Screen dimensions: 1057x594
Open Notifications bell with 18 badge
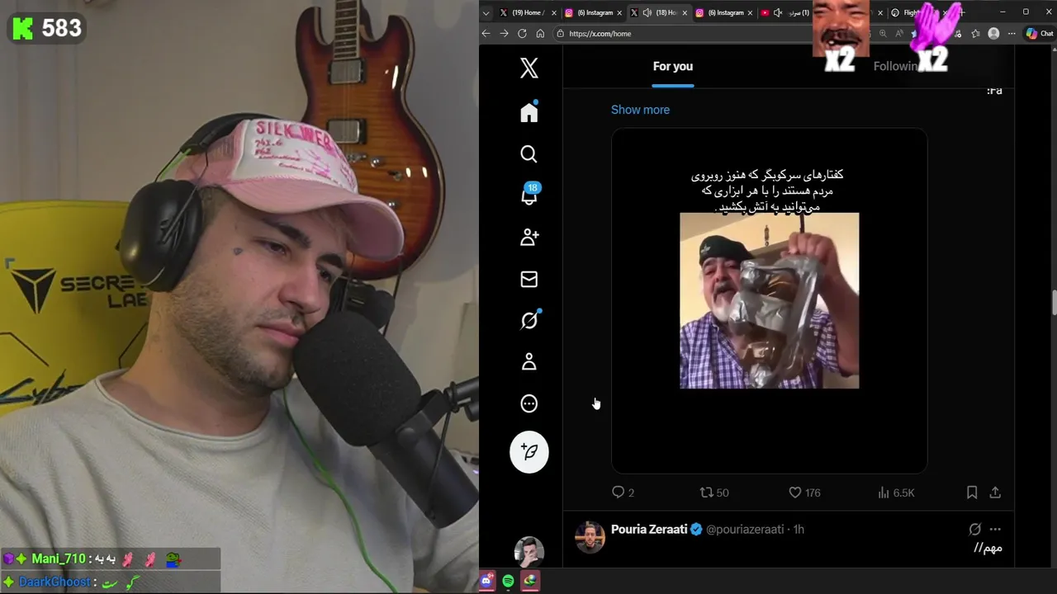[x=529, y=195]
